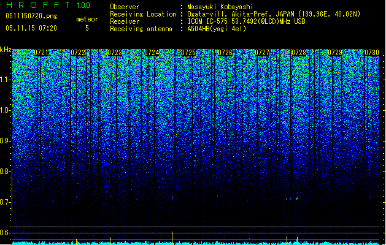This screenshot has height=245, width=386.
Task: Click the 0.7 frequency axis label
Action: click(x=6, y=202)
